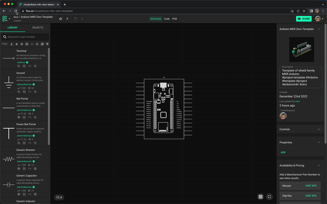Click the search magnifier icon in library
Image resolution: width=327 pixels, height=204 pixels.
4,37
